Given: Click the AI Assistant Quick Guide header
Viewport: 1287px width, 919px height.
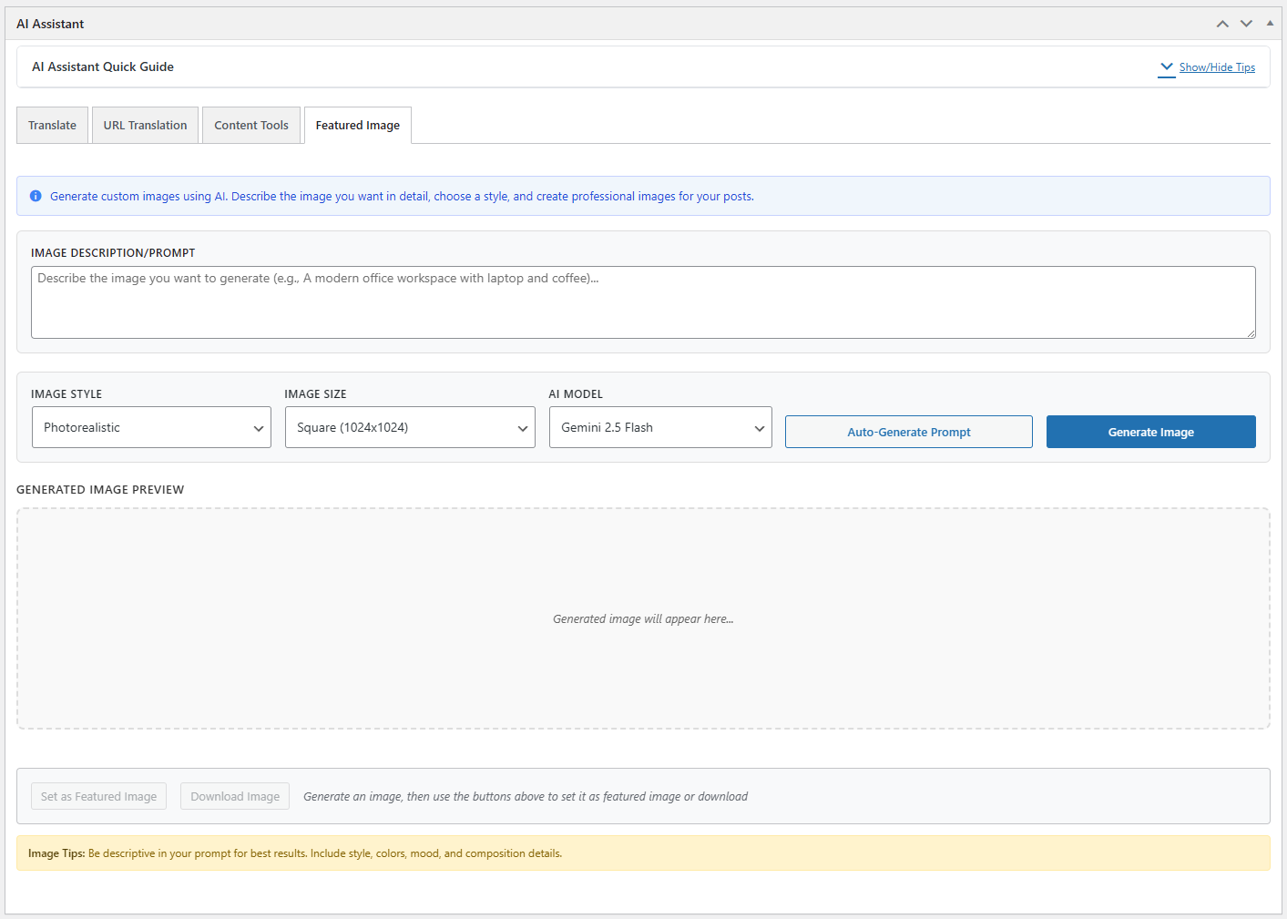Looking at the screenshot, I should (x=103, y=66).
